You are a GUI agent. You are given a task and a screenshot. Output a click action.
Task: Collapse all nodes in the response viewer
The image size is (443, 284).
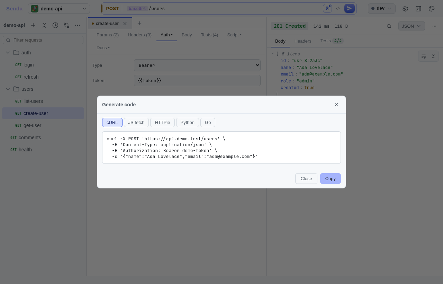point(433,56)
